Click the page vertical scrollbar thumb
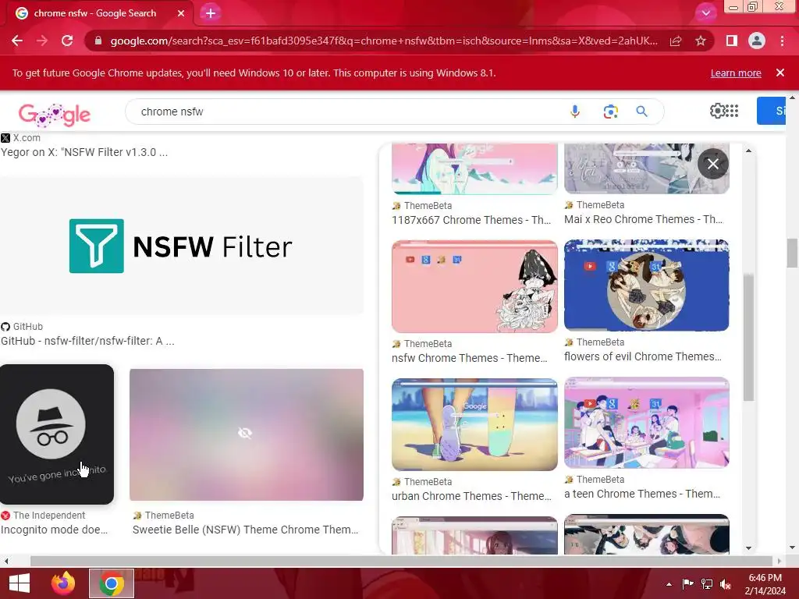 (793, 253)
